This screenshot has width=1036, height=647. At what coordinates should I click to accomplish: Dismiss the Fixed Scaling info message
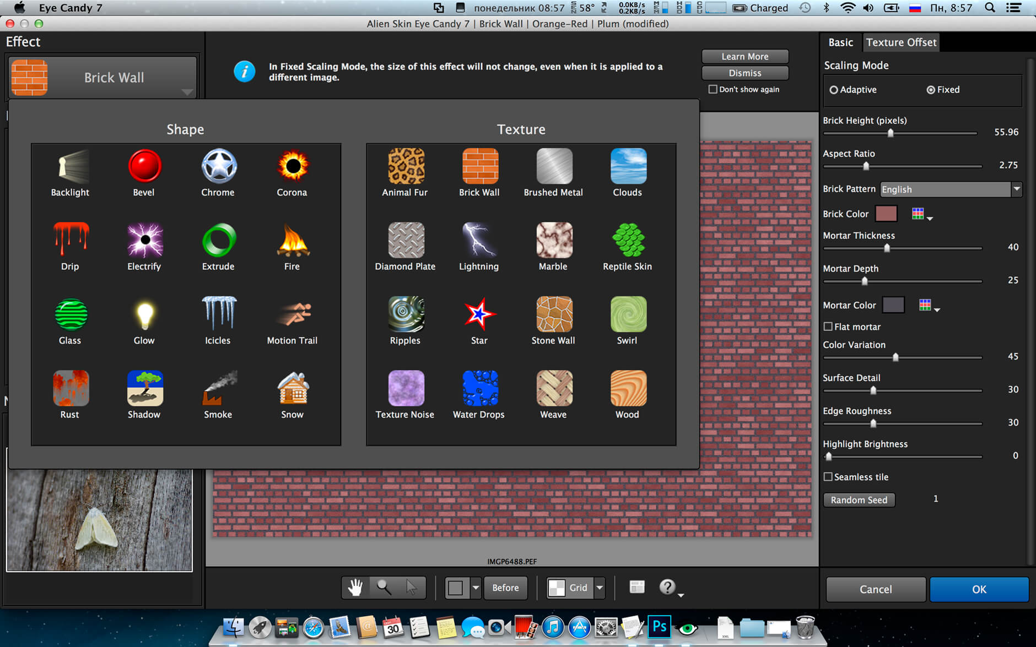745,73
